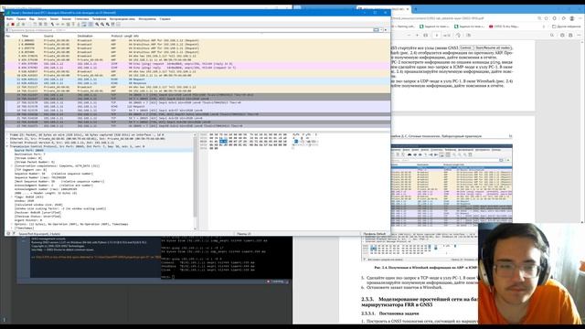Viewport: 585px width, 329px height.
Task: Open the Файл menu in Wireshark
Action: tap(10, 18)
